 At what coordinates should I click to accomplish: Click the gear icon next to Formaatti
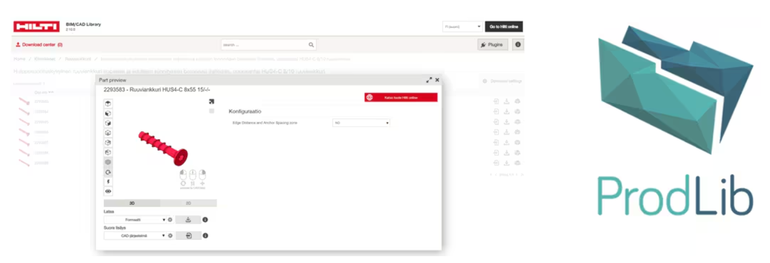pyautogui.click(x=170, y=220)
